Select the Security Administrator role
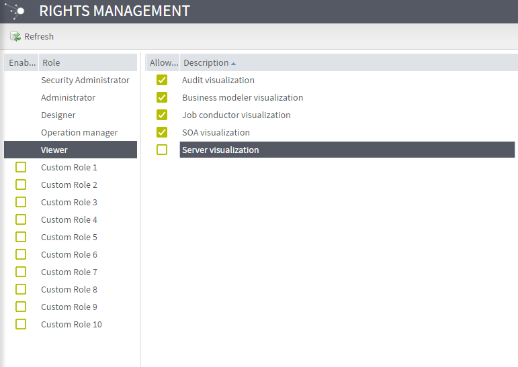518x367 pixels. [85, 80]
